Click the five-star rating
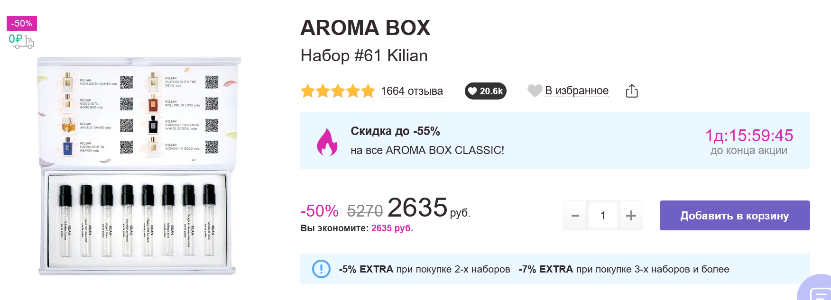831x300 pixels. [338, 91]
